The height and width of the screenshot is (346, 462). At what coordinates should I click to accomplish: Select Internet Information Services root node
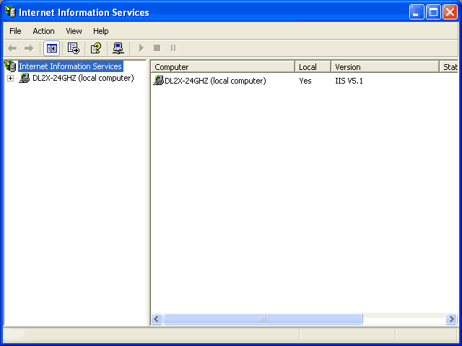click(x=69, y=66)
